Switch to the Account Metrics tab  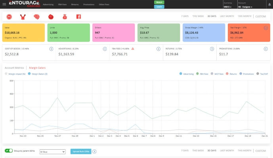[x=14, y=68]
